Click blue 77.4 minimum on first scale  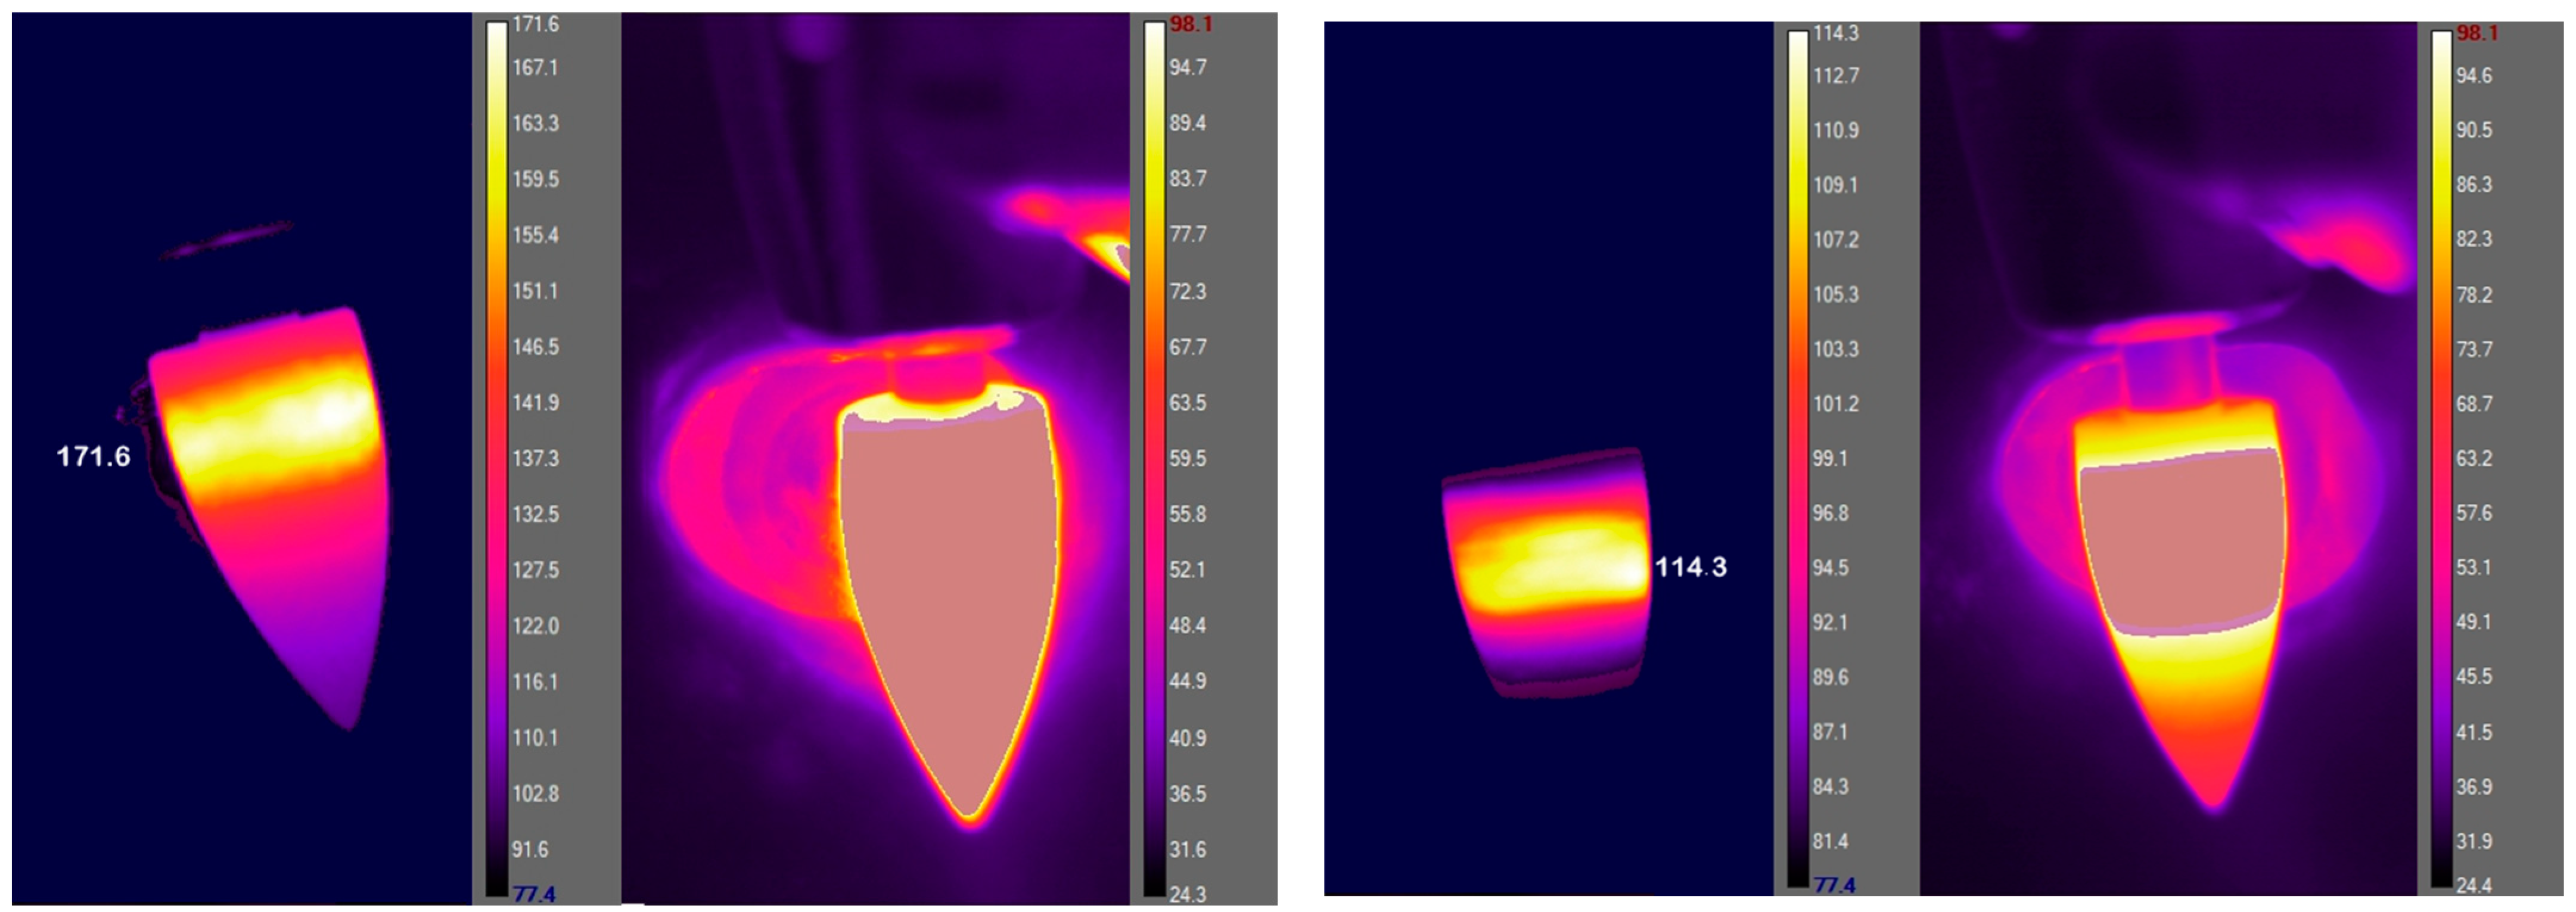tap(533, 894)
